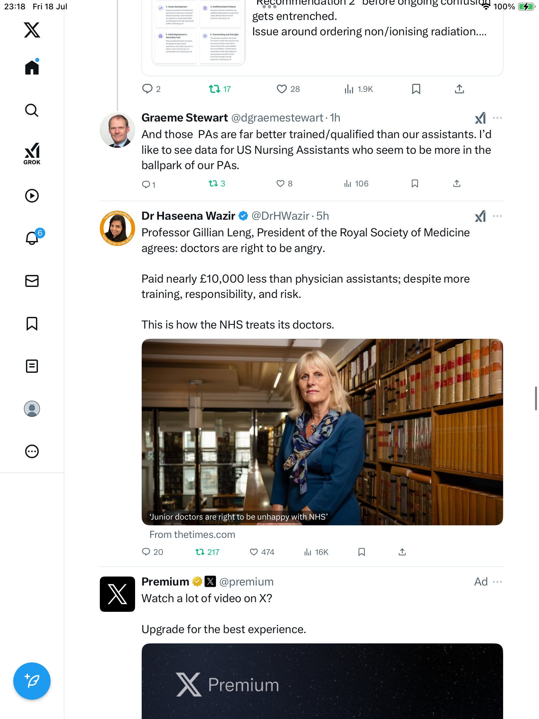Screen dimensions: 539x719
Task: Open the Grok sidebar icon
Action: (32, 153)
